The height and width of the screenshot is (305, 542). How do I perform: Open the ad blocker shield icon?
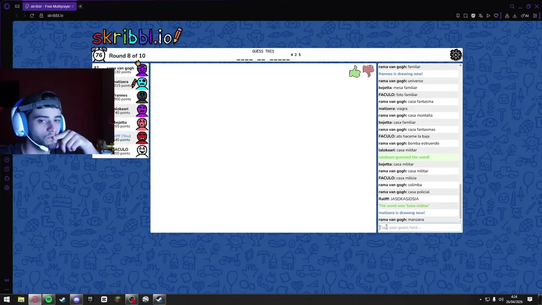pos(473,16)
